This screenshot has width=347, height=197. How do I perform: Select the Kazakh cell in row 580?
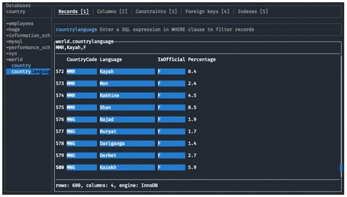click(x=127, y=167)
